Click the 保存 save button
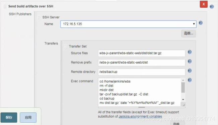The image size is (218, 125). pos(9,118)
